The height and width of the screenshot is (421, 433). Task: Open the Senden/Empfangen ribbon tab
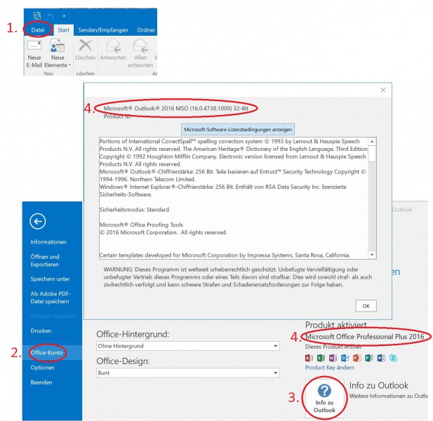click(x=103, y=29)
